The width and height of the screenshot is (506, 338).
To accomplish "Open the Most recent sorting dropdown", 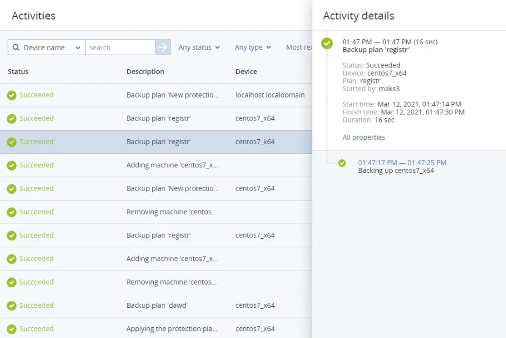I will [300, 48].
